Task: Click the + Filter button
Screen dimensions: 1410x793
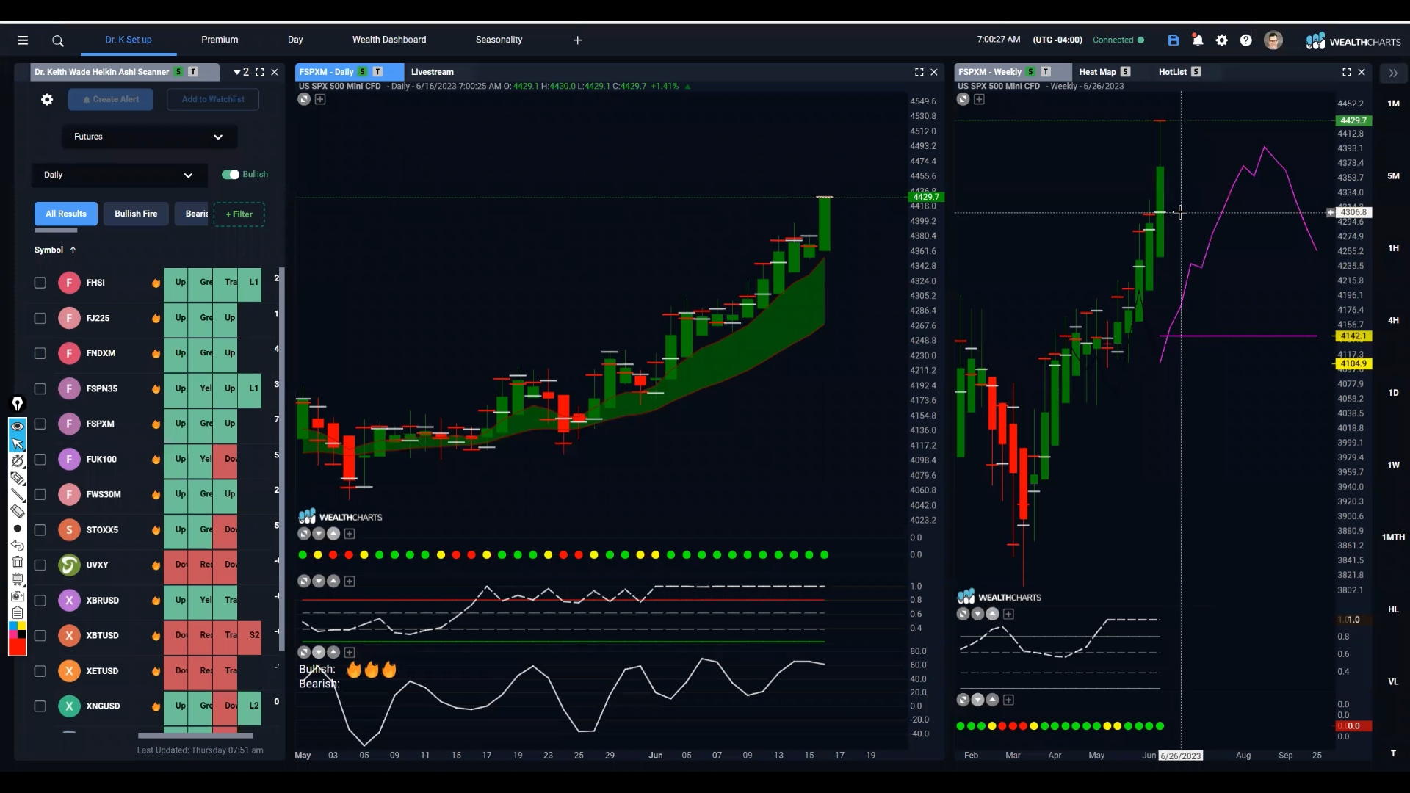Action: pos(239,214)
